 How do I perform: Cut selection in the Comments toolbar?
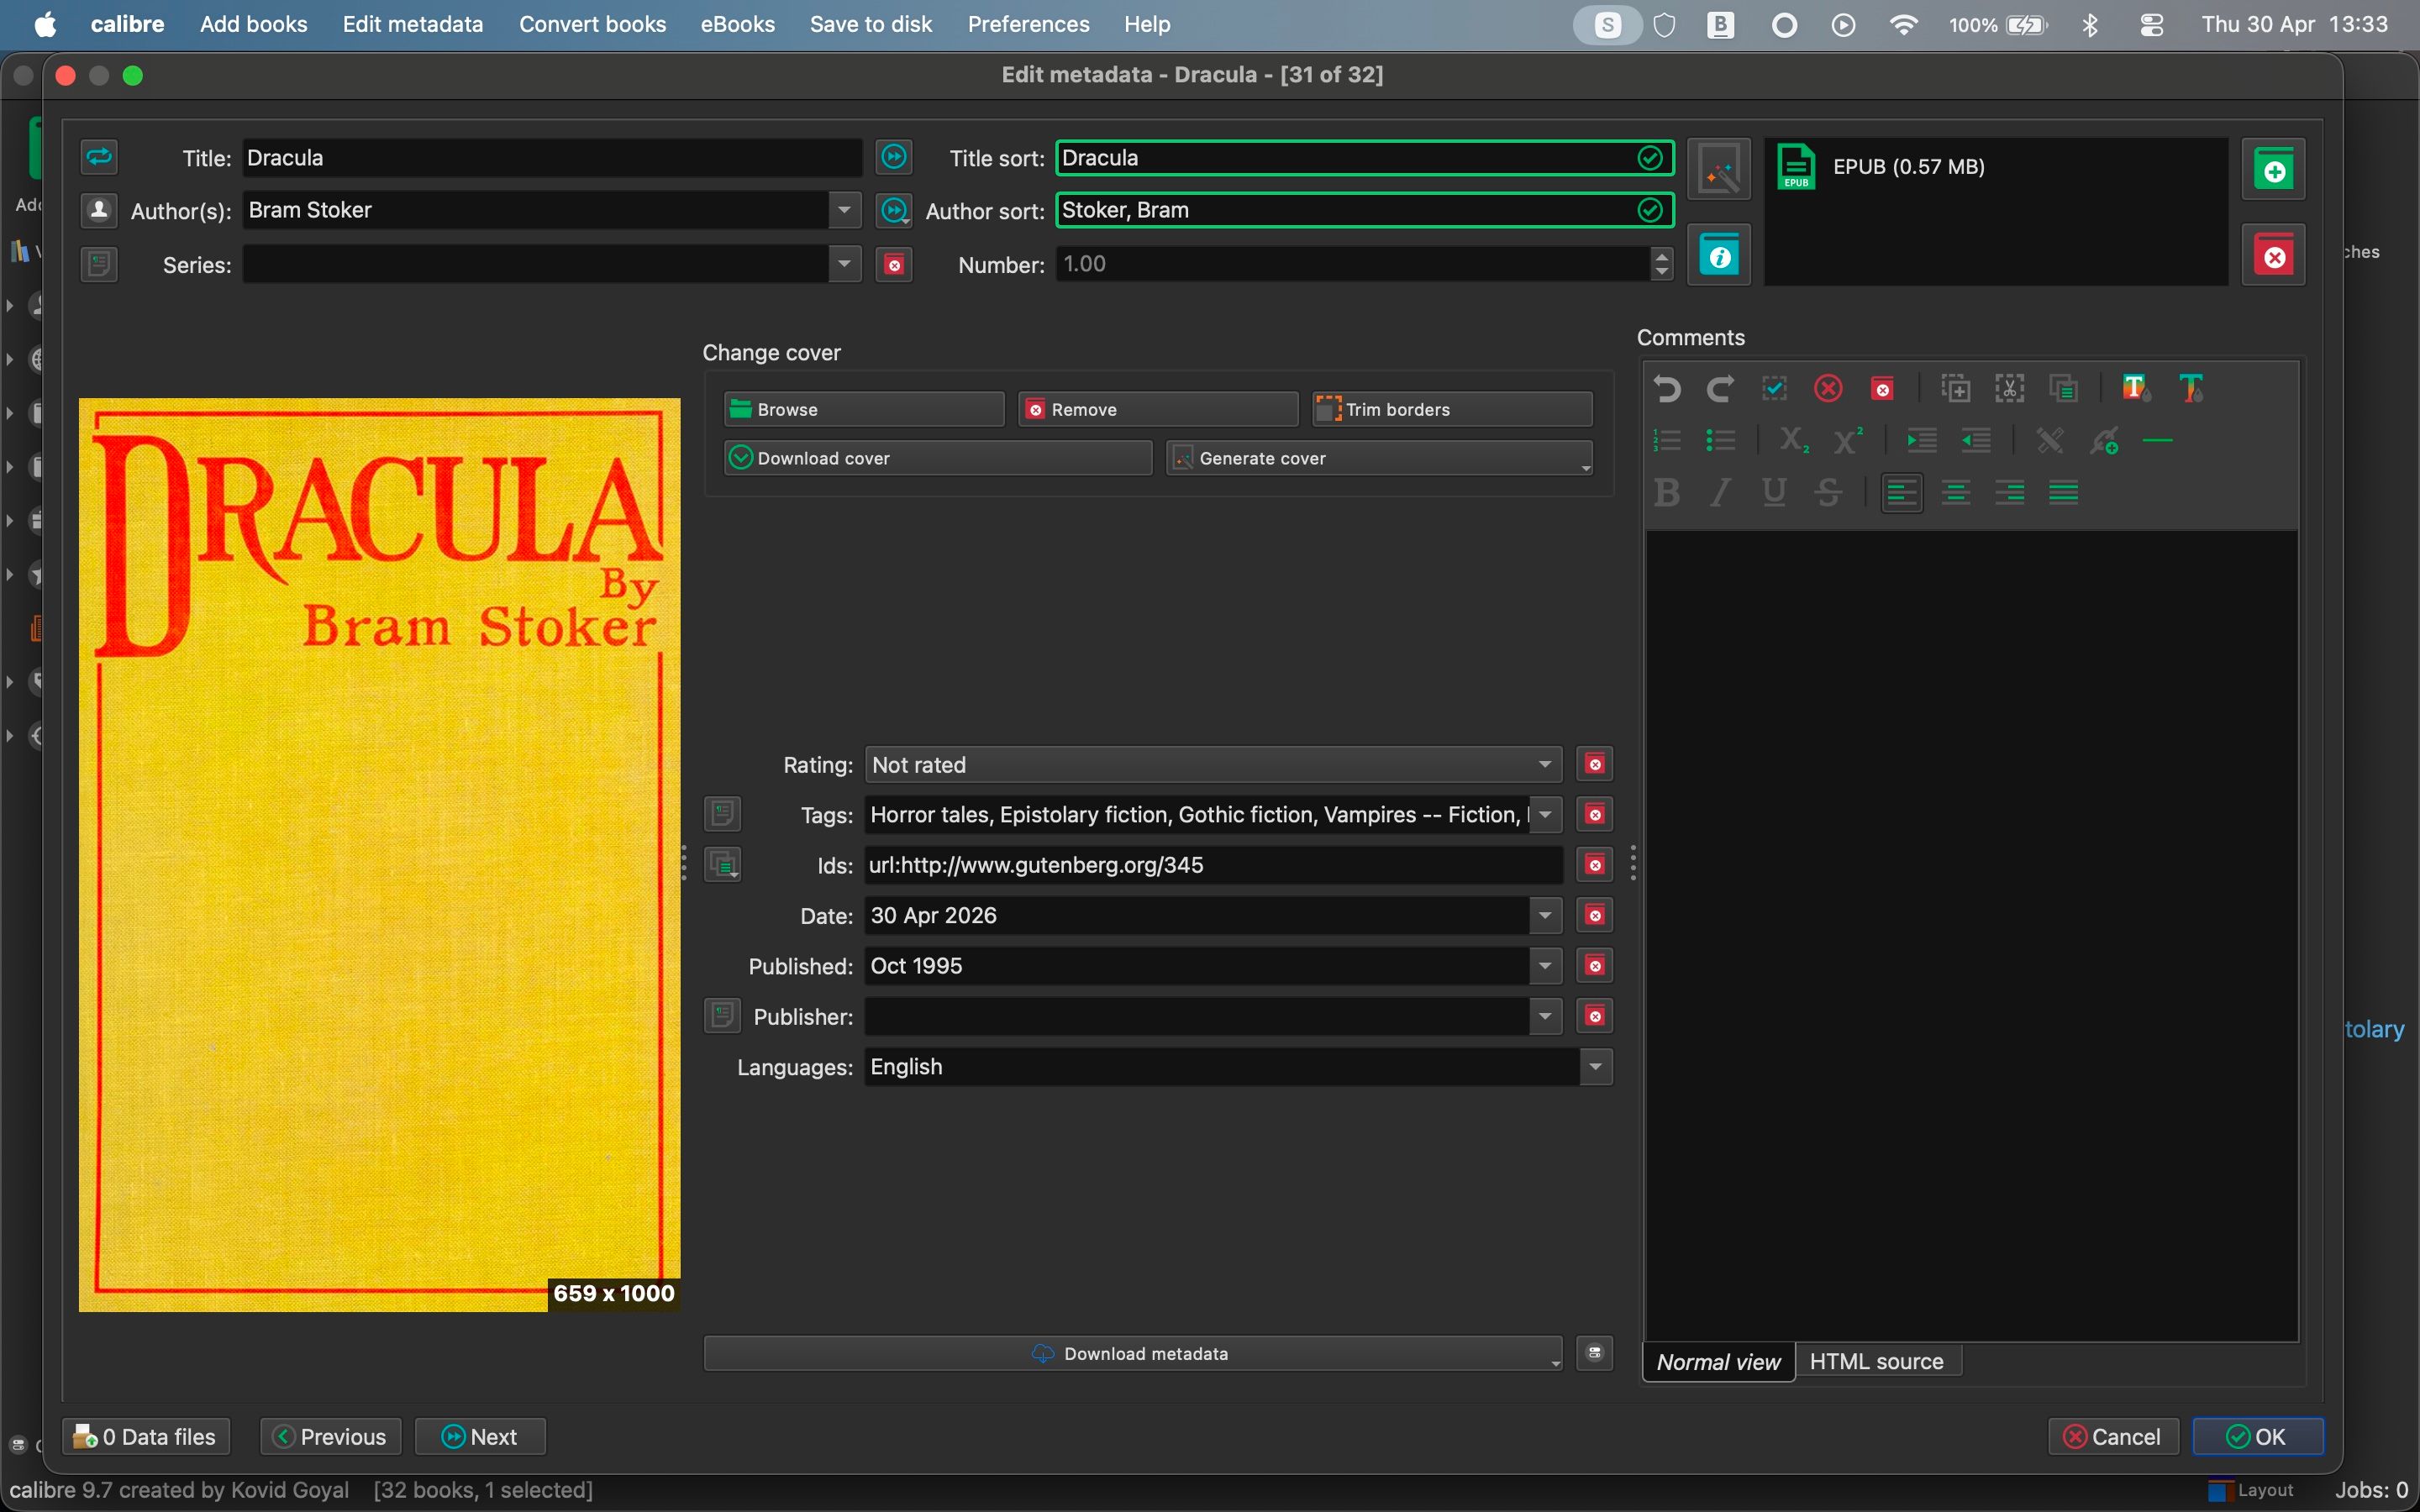2010,388
